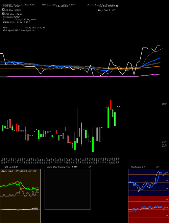Image resolution: width=169 pixels, height=223 pixels.
Task: Click the 'ADX signal: SELL Growing @ 2%' line
Action: (19, 30)
